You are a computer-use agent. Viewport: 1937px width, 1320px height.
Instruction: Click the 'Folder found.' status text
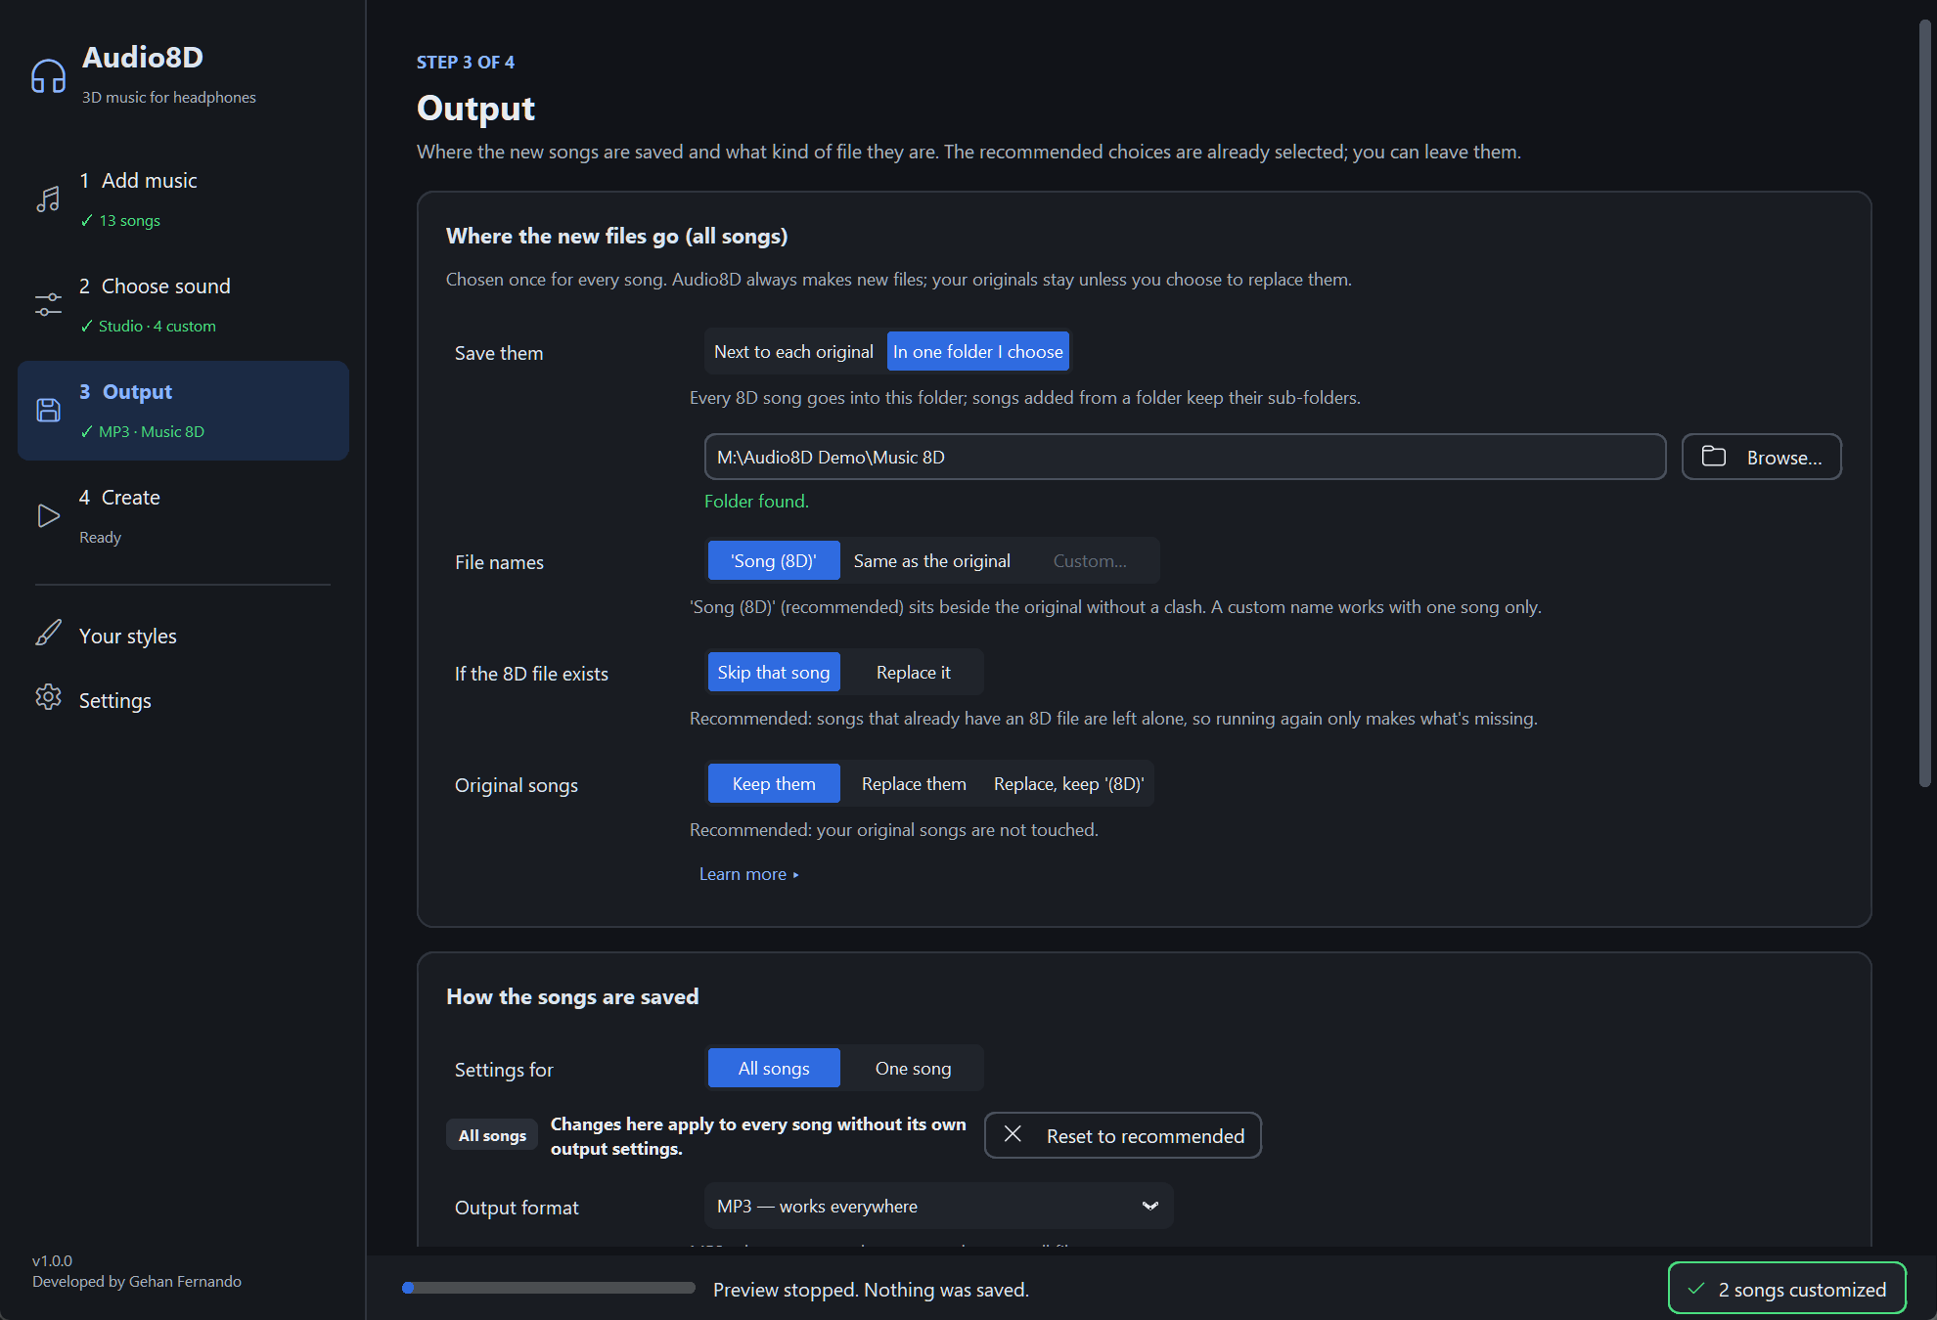[x=756, y=501]
